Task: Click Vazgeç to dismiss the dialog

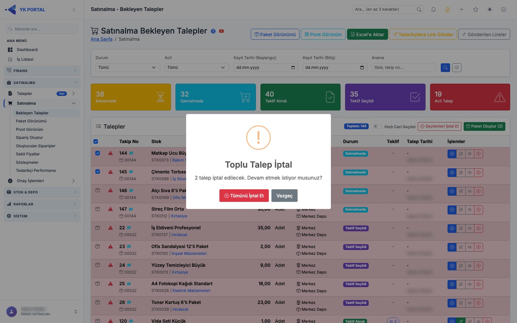Action: [x=284, y=196]
